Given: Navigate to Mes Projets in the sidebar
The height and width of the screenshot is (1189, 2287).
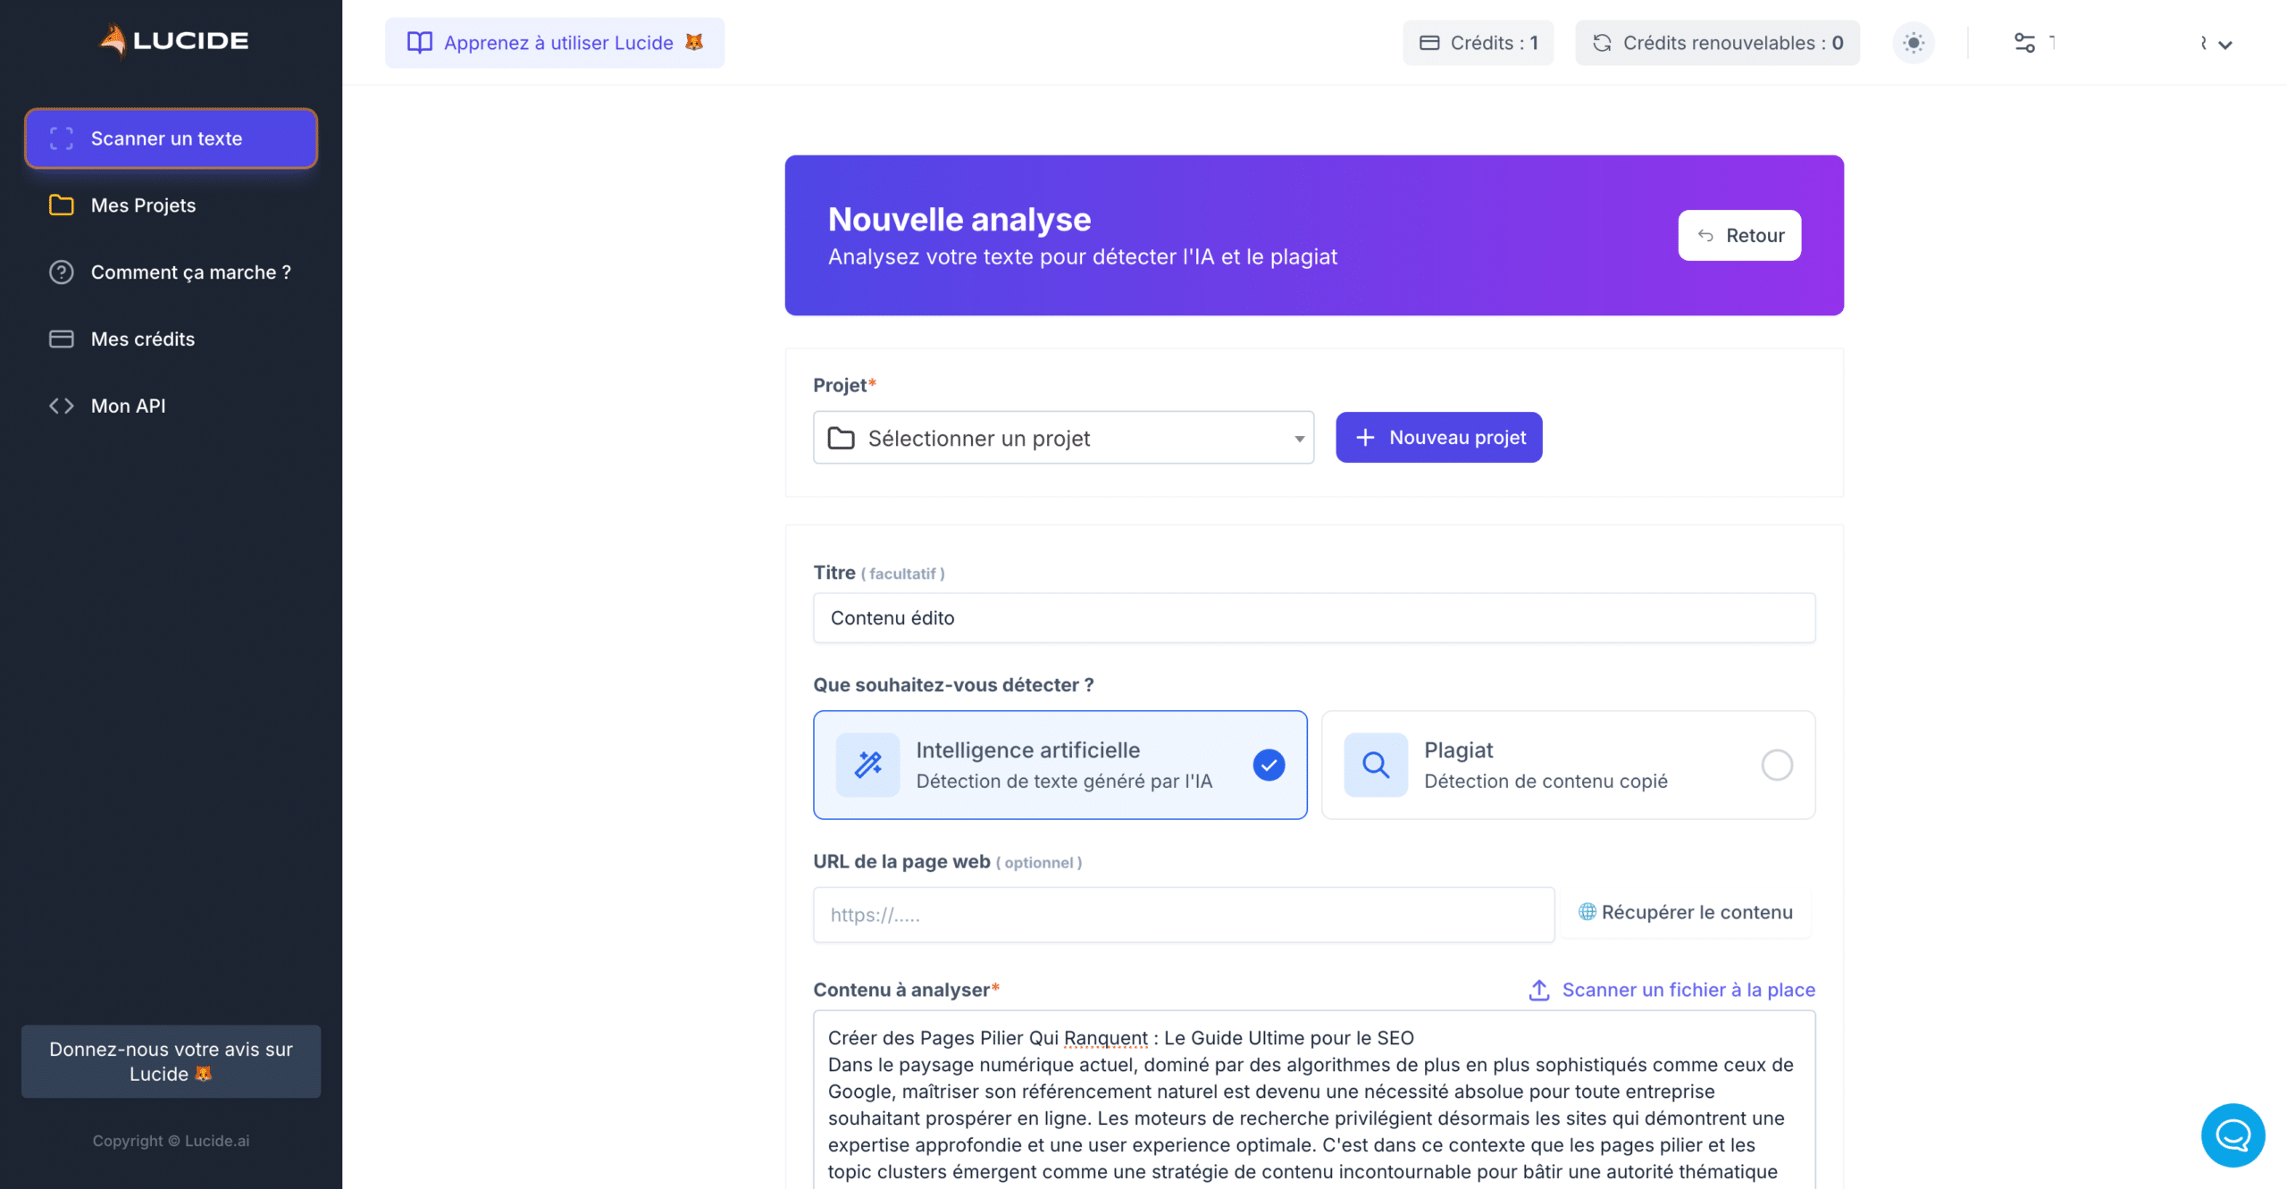Looking at the screenshot, I should pos(143,205).
